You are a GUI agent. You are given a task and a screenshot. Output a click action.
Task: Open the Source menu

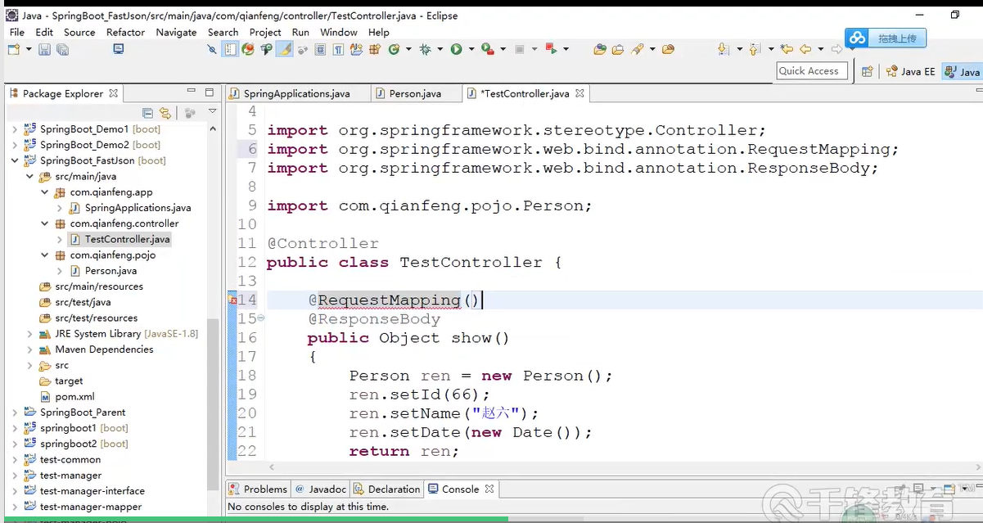click(79, 32)
